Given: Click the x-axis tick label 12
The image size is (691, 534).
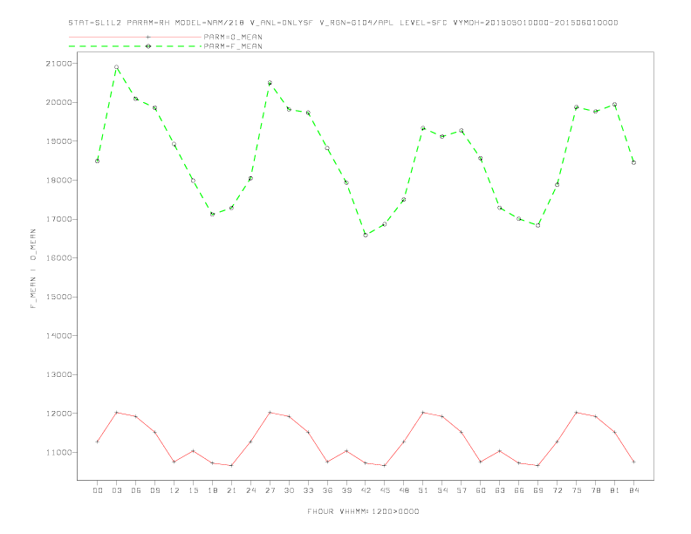Looking at the screenshot, I should point(174,490).
